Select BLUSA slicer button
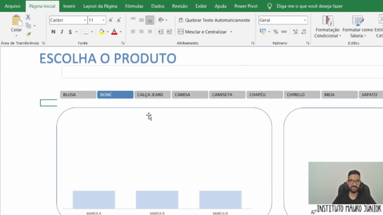383x215 pixels. [x=78, y=94]
